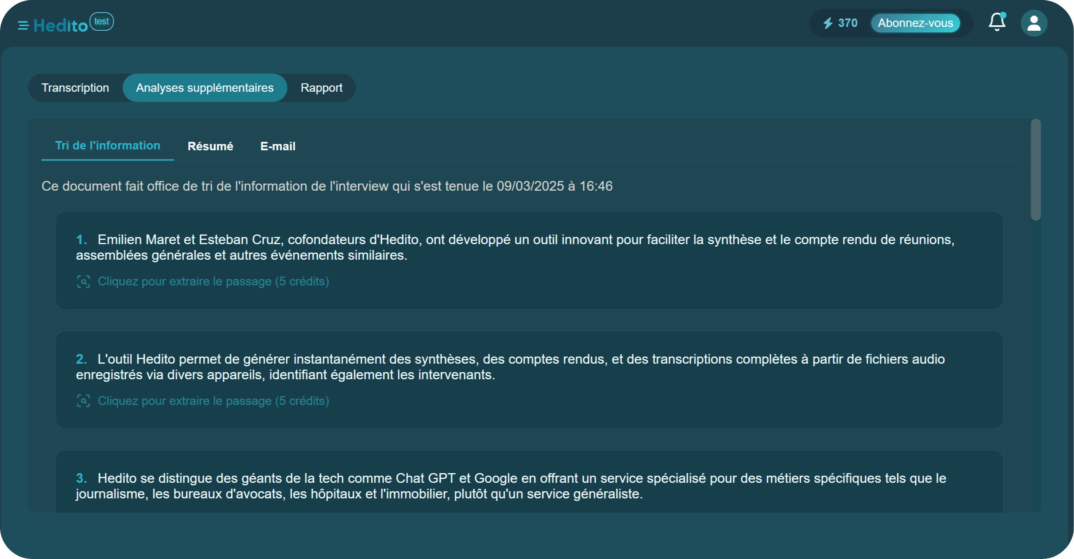Extract passage link for item 2
Image resolution: width=1074 pixels, height=559 pixels.
click(213, 401)
